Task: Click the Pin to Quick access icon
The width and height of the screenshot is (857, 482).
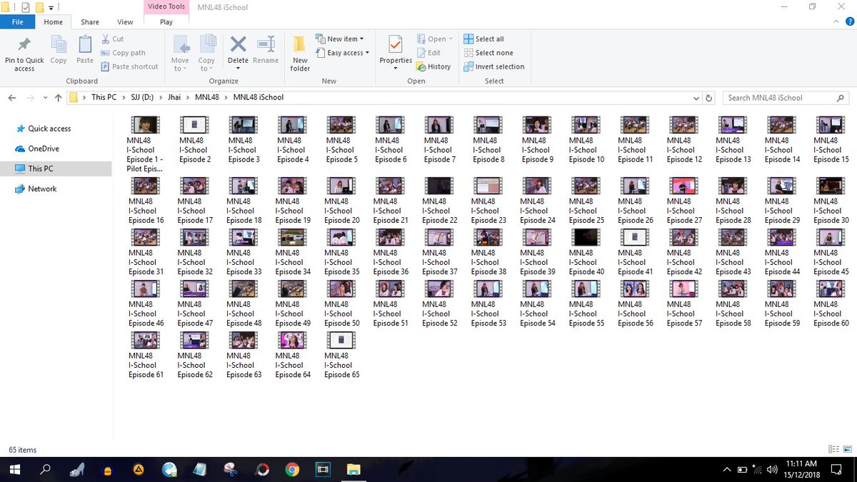Action: 24,45
